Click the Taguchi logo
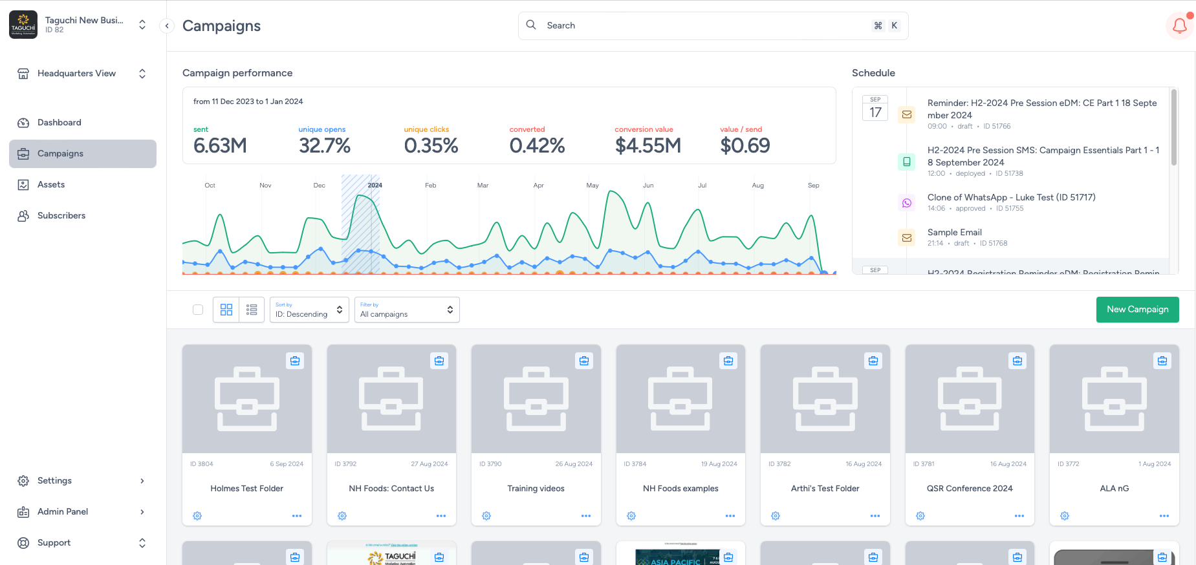This screenshot has height=565, width=1196. point(23,25)
